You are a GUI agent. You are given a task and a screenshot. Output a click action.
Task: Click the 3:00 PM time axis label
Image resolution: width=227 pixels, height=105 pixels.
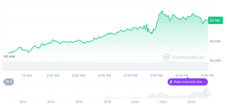156,75
